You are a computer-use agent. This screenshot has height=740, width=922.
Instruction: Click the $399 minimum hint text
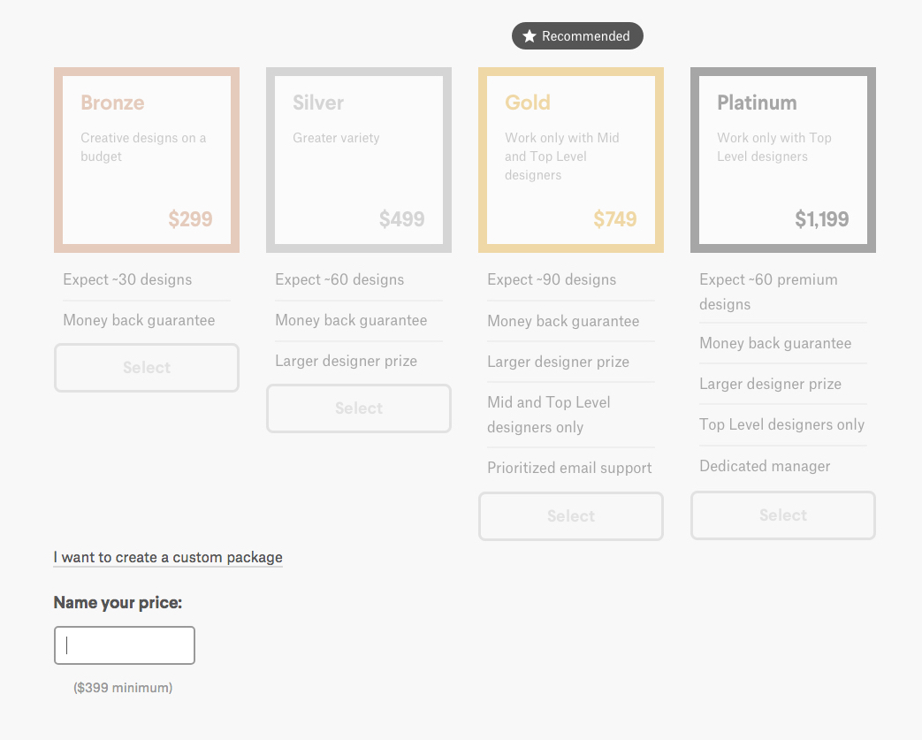tap(123, 687)
